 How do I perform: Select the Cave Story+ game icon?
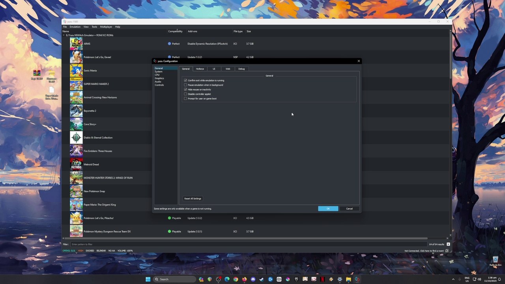click(x=76, y=124)
